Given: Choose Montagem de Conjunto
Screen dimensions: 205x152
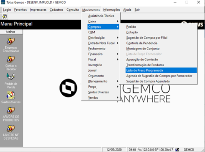Looking at the screenshot, I should [x=161, y=49].
